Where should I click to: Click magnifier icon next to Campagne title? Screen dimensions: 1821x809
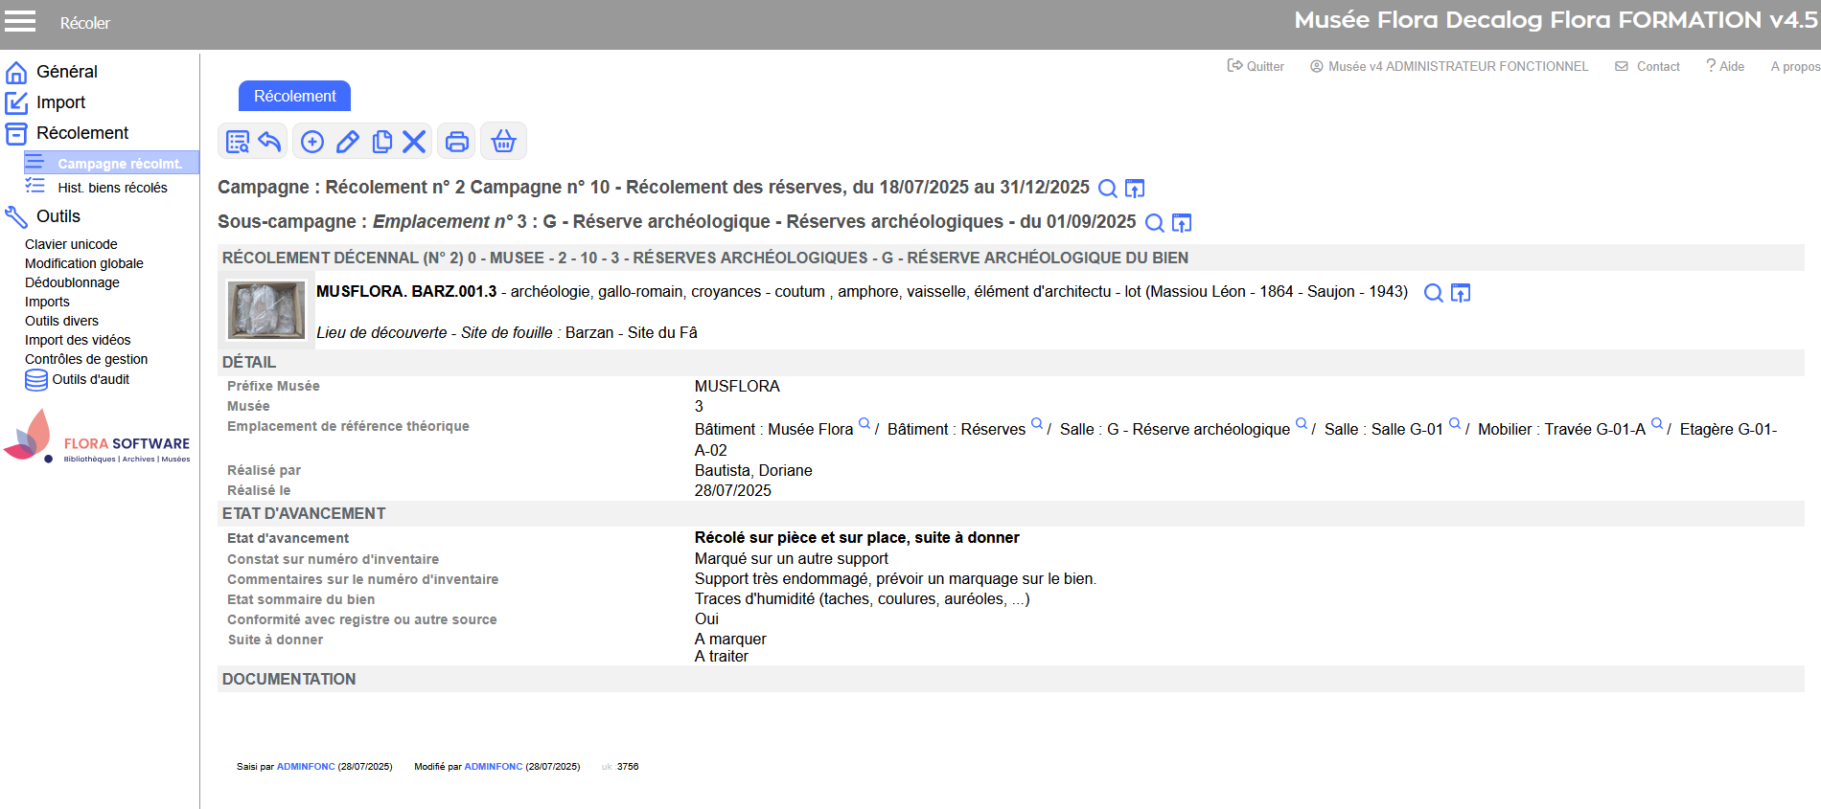coord(1107,189)
